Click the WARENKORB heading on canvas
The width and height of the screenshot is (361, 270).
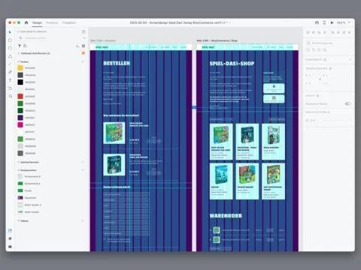coord(226,215)
